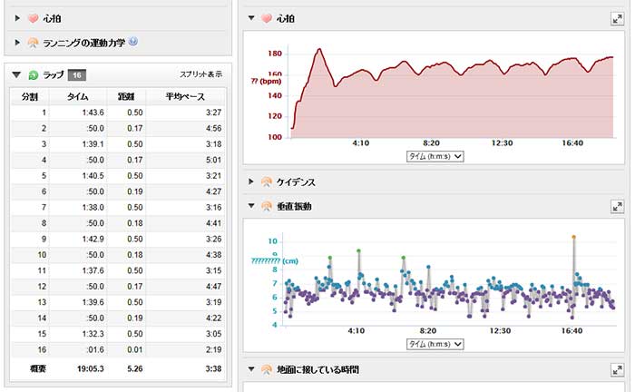Click the 平均ペース column header

coord(184,96)
